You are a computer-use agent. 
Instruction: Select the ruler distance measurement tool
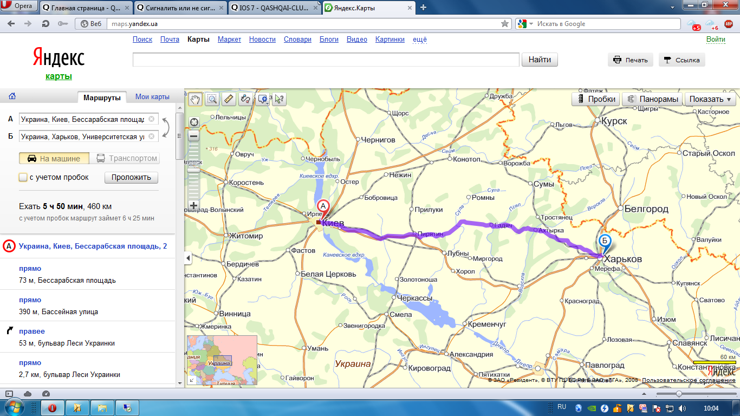[x=229, y=99]
